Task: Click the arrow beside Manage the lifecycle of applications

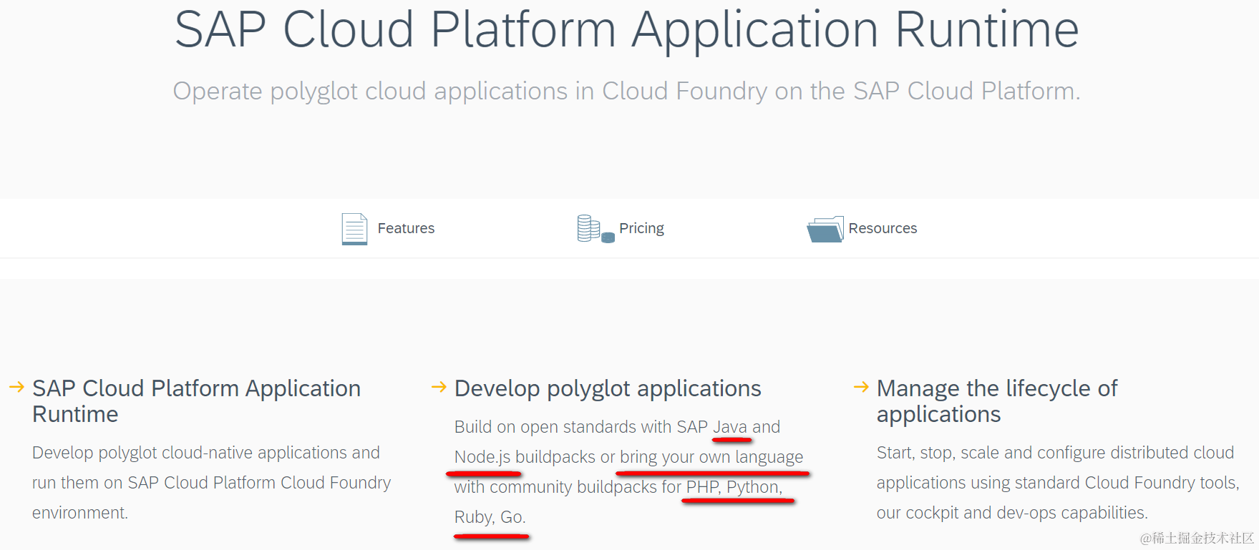Action: [x=861, y=387]
